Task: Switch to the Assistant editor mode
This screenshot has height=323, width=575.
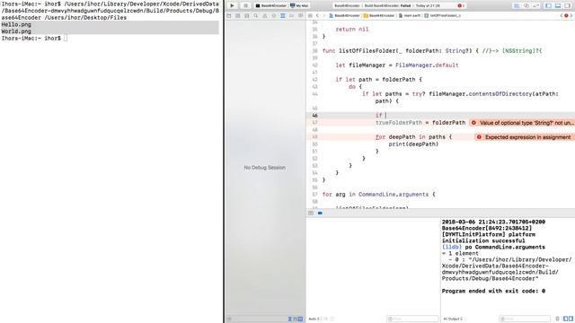Action: [x=526, y=5]
